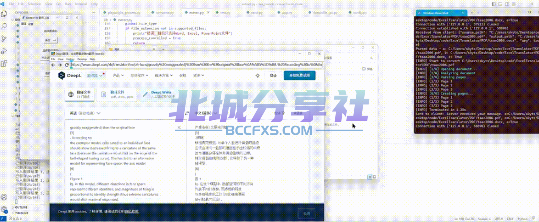Switch to config.py editor tab
This screenshot has width=539, height=222.
click(359, 12)
